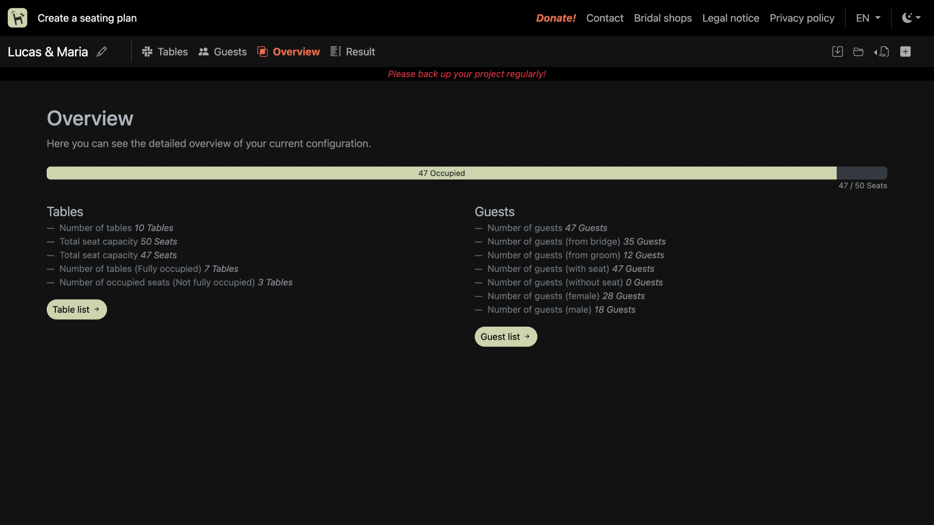Open a project with the folder icon

point(858,51)
